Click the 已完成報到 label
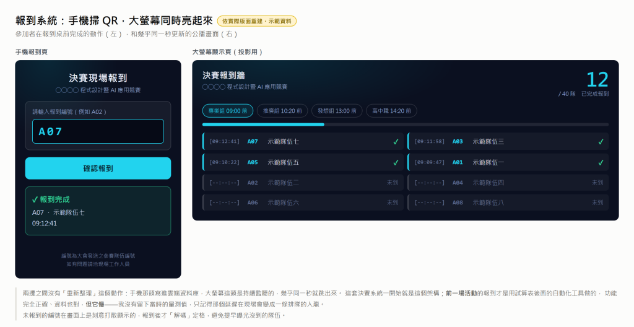634x327 pixels. click(x=595, y=94)
